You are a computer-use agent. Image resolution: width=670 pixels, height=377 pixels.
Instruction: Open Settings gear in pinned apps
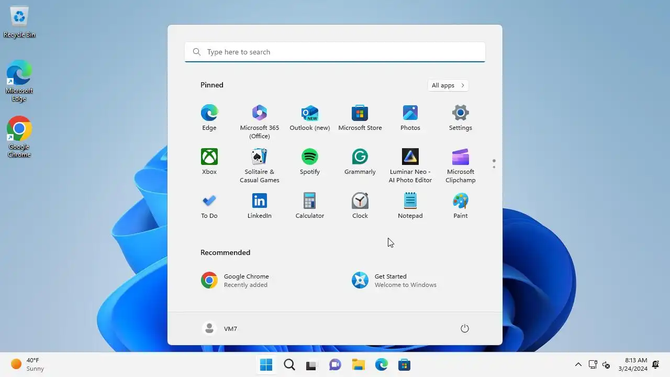tap(461, 118)
